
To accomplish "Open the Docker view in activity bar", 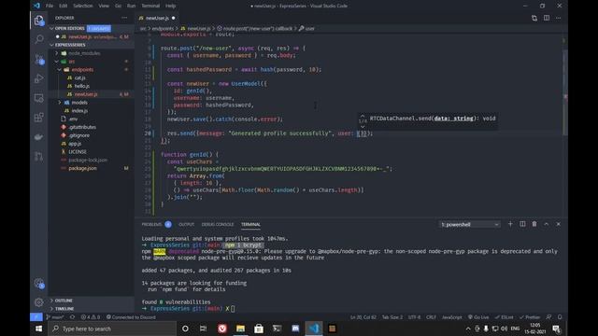I will (39, 137).
